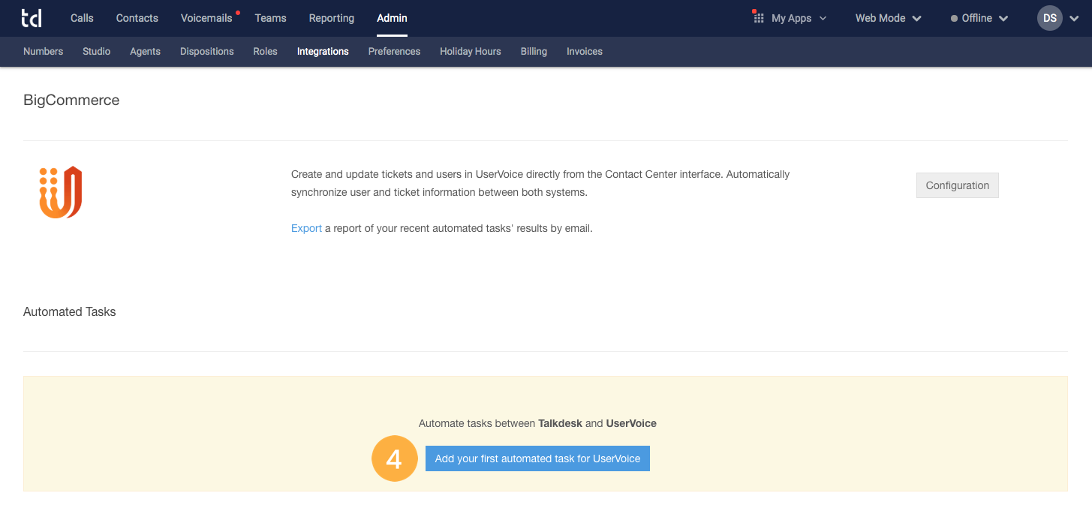This screenshot has width=1092, height=517.
Task: Open the Reporting tab
Action: pos(332,18)
